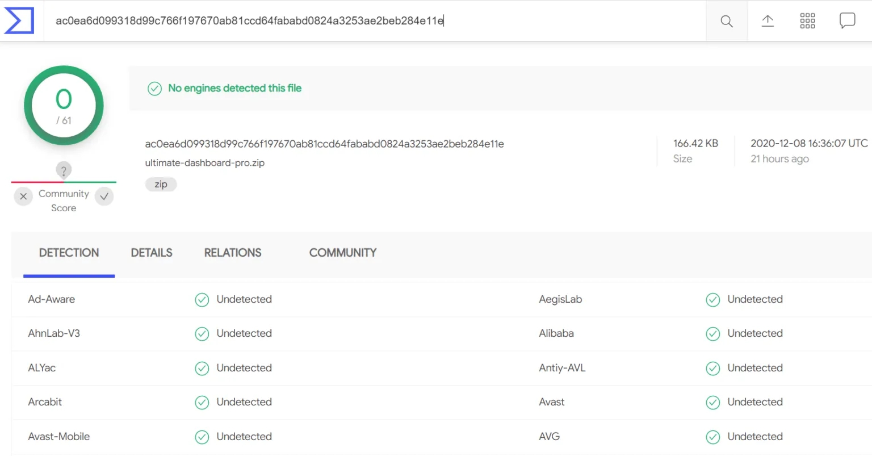
Task: Click the ALYac engine name
Action: [x=42, y=368]
